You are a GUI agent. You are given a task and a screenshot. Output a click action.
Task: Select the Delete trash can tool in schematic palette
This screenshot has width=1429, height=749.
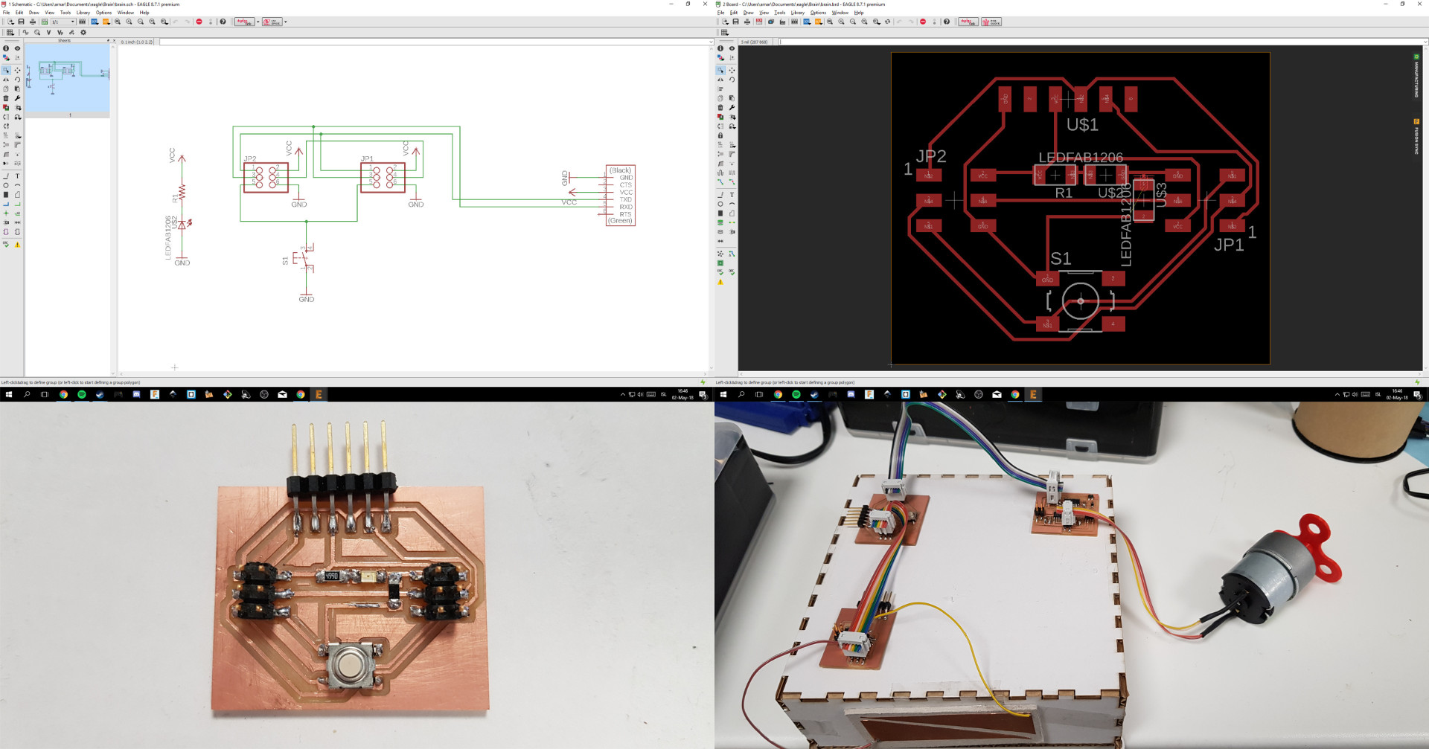[x=6, y=98]
